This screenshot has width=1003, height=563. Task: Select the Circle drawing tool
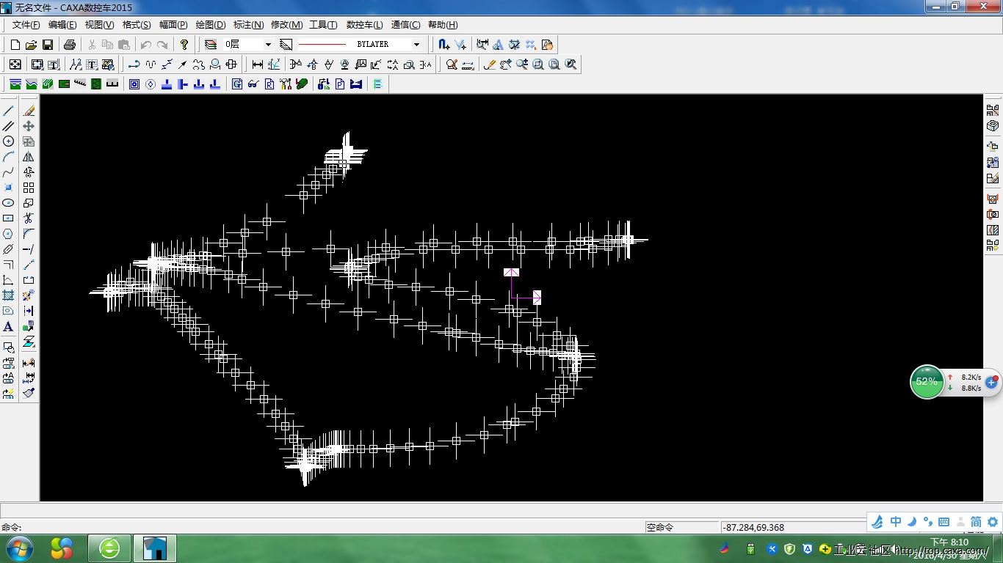coord(9,141)
